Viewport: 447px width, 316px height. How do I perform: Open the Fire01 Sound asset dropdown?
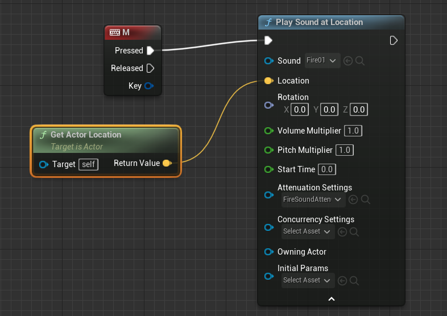point(322,60)
